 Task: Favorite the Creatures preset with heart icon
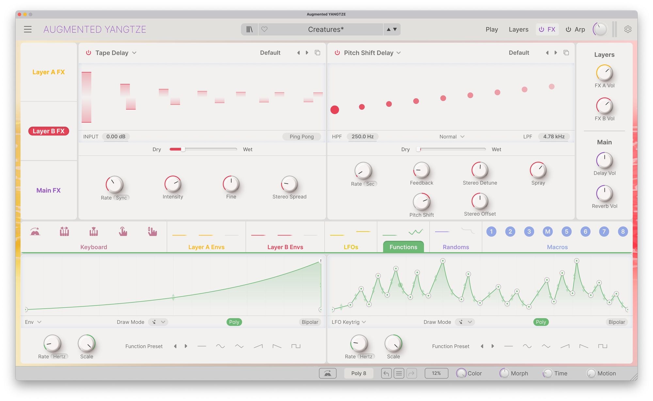pos(264,29)
